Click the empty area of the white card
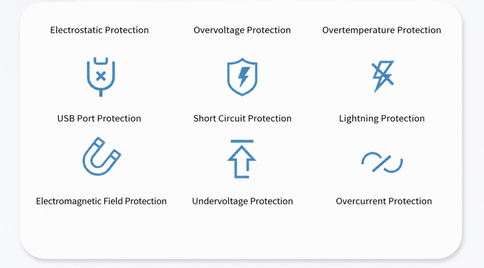The image size is (484, 268). click(x=242, y=234)
